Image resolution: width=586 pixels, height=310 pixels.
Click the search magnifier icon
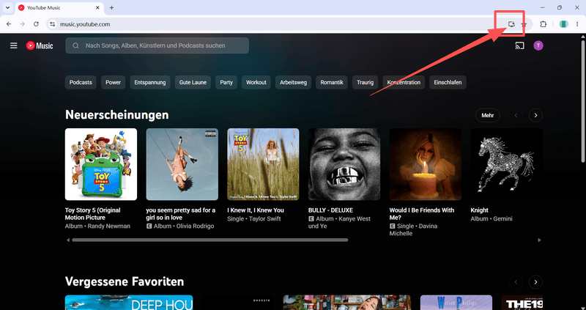[76, 45]
